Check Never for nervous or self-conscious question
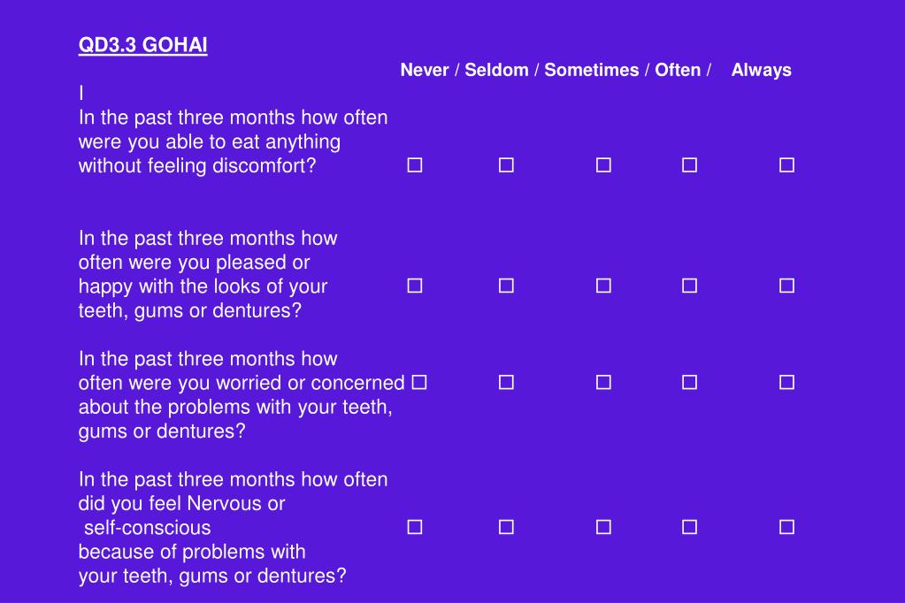The height and width of the screenshot is (603, 905). click(x=414, y=527)
